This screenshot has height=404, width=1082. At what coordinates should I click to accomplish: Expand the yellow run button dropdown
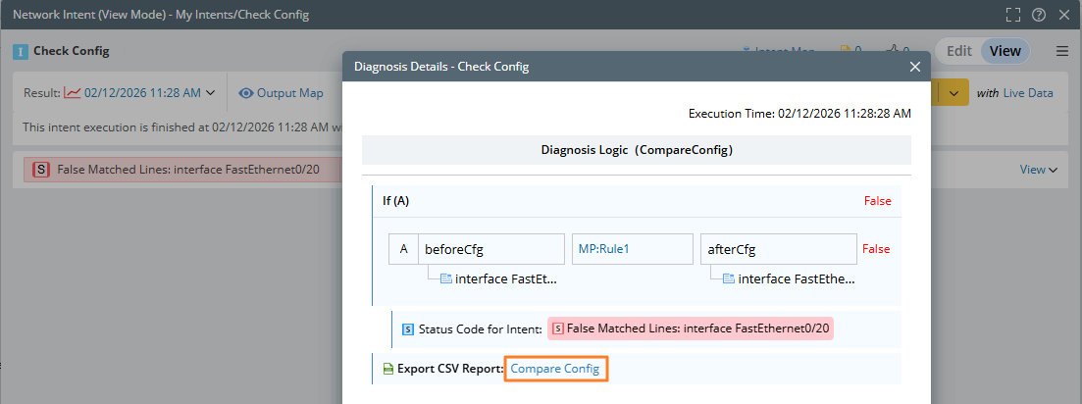pyautogui.click(x=955, y=93)
